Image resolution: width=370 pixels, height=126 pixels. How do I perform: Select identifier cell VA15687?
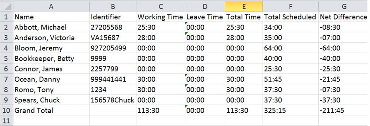click(x=113, y=38)
